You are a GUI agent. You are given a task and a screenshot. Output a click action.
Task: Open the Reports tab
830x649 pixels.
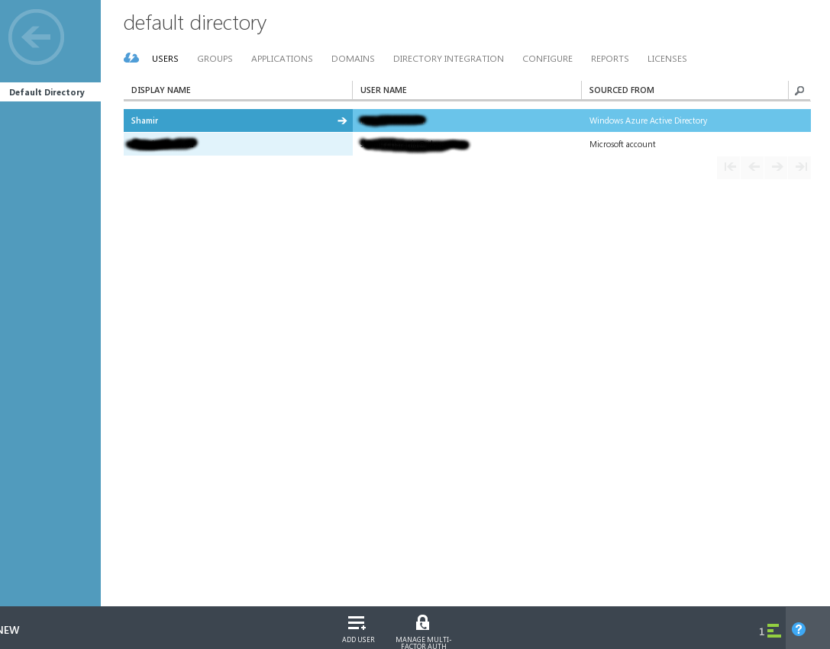coord(610,59)
